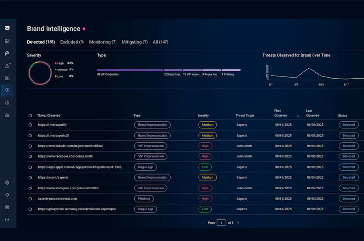The width and height of the screenshot is (364, 241).
Task: Click the page number input field
Action: click(221, 223)
